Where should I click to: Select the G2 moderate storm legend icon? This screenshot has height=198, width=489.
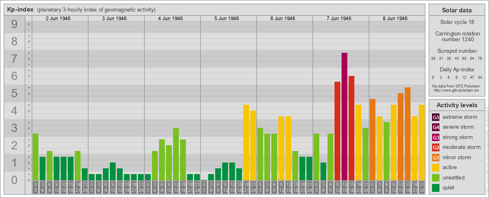(x=436, y=147)
